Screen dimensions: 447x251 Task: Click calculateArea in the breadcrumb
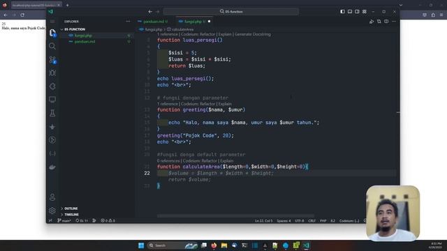click(182, 29)
